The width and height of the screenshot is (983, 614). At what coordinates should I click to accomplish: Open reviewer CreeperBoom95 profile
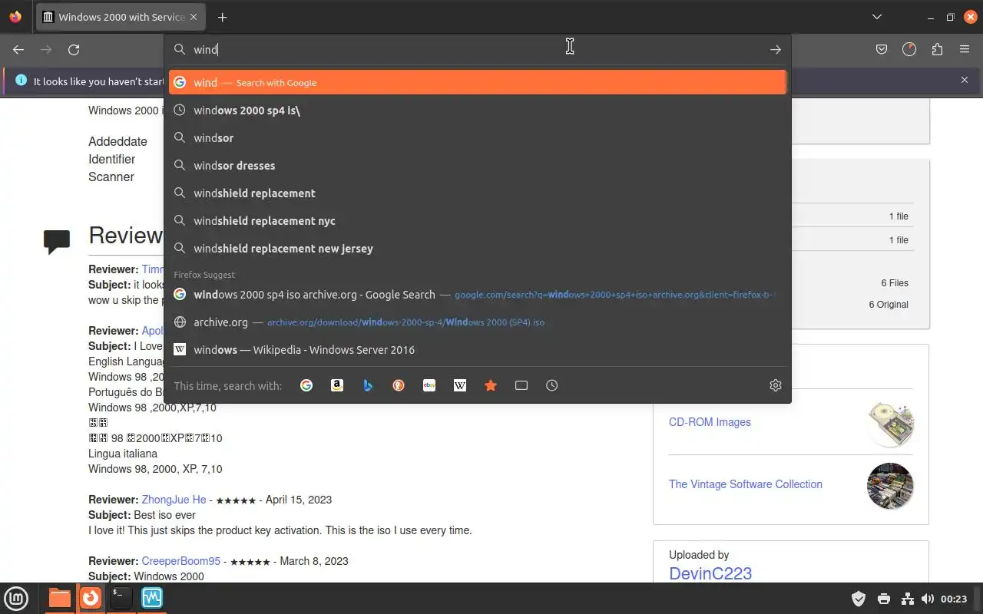click(x=181, y=561)
